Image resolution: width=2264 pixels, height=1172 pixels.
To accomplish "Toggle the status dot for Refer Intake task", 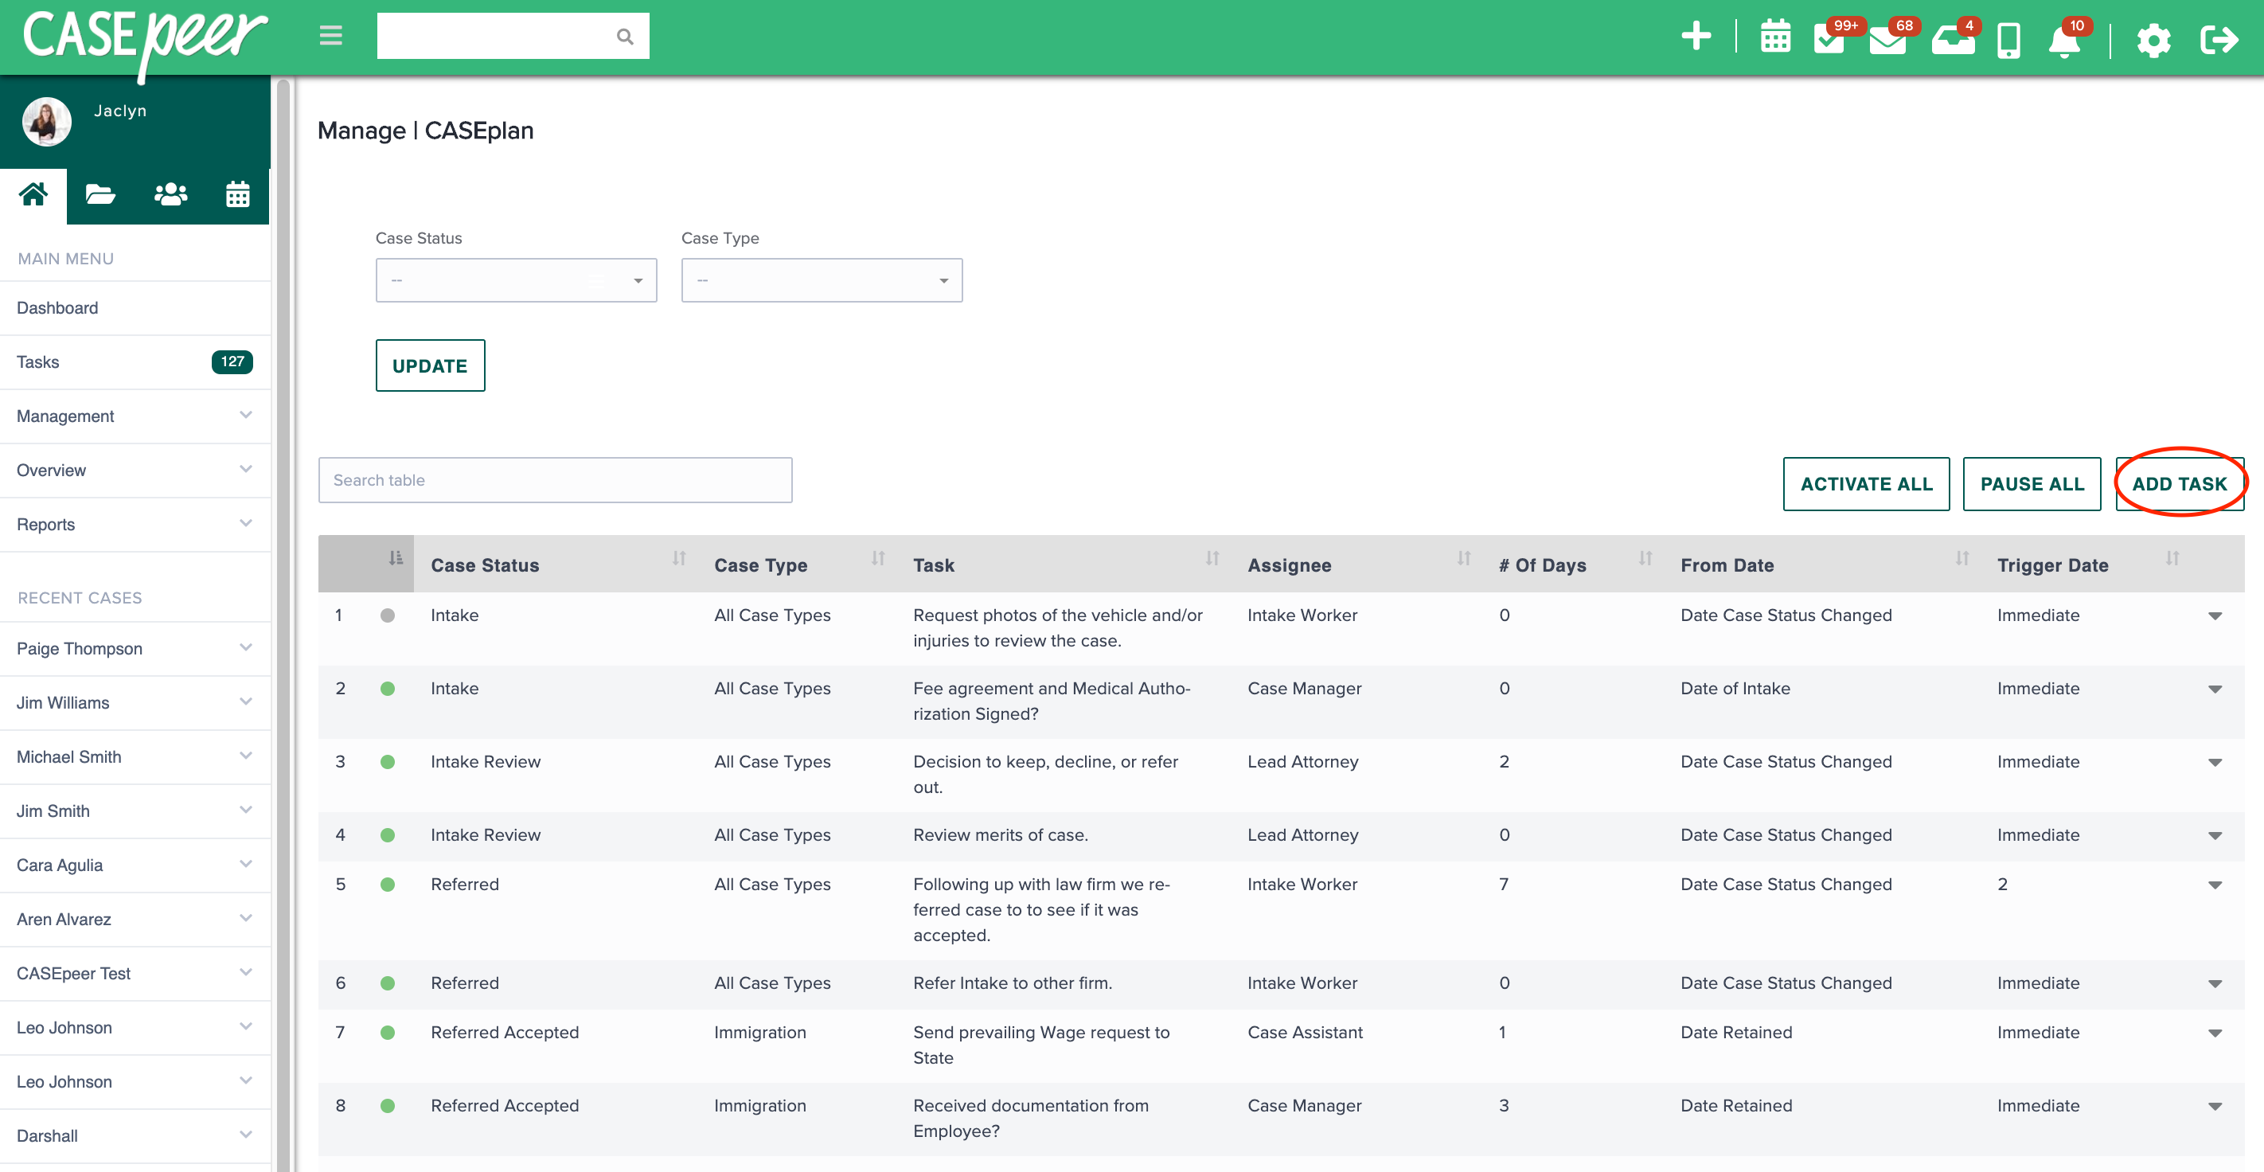I will (388, 983).
